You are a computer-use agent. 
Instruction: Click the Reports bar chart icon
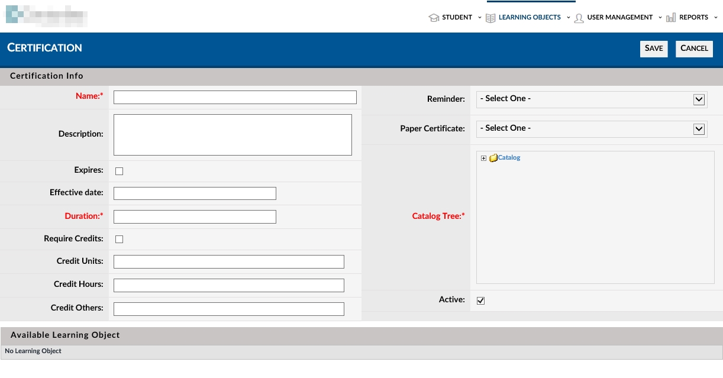[671, 18]
